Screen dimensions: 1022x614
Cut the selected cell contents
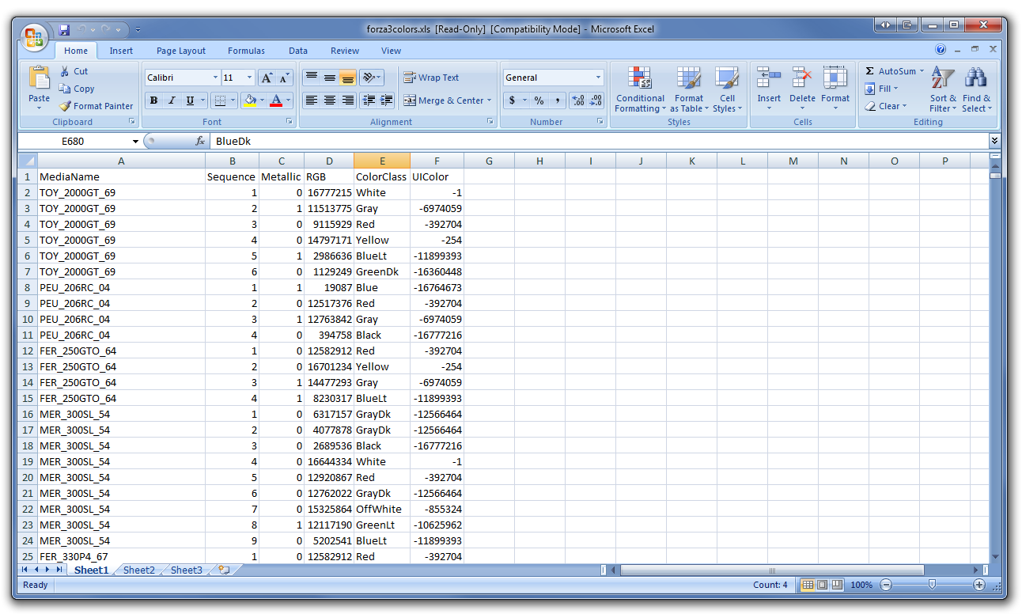74,71
